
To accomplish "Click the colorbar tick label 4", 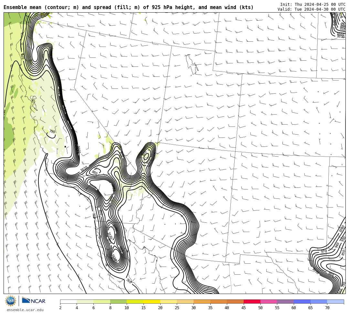I will (x=77, y=308).
